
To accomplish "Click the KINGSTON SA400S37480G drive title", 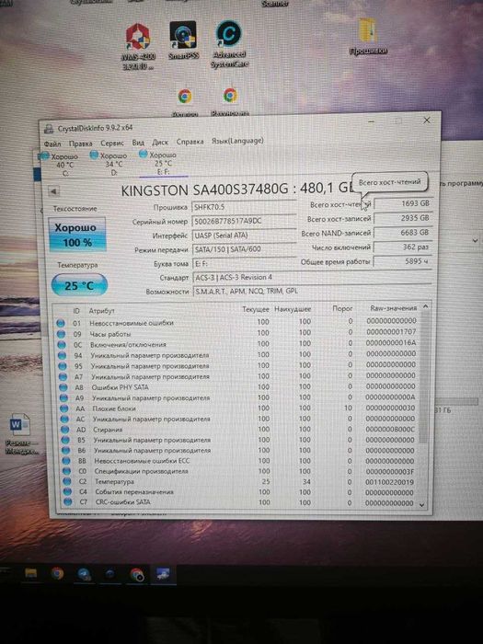I will click(237, 190).
